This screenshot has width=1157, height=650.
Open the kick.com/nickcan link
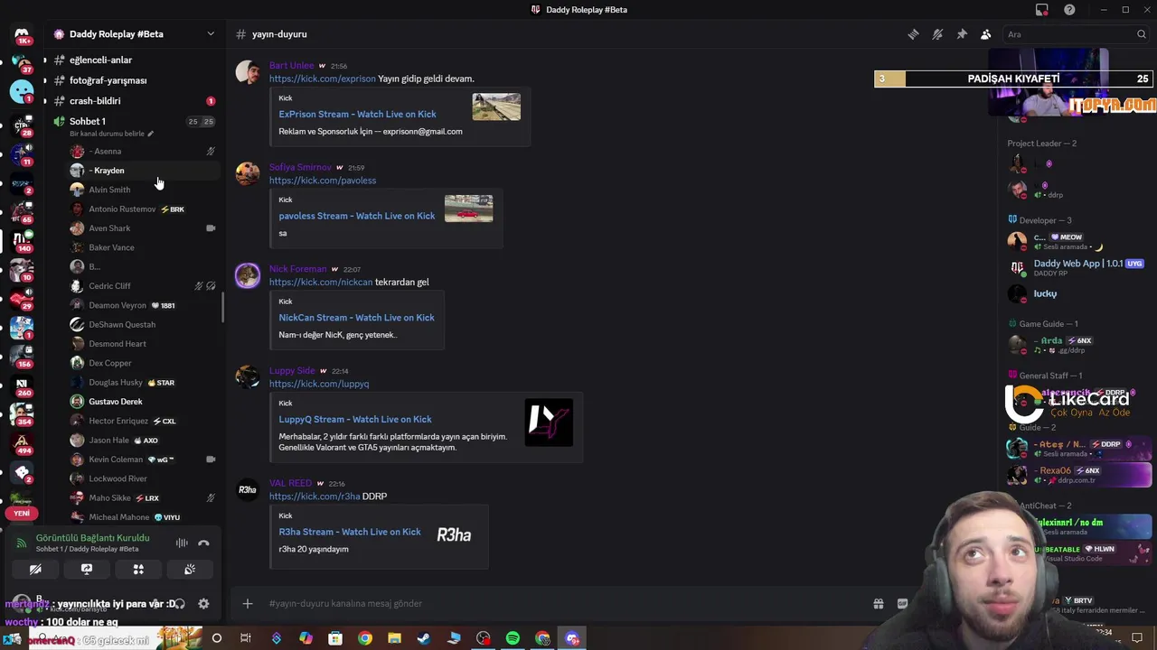pyautogui.click(x=321, y=282)
